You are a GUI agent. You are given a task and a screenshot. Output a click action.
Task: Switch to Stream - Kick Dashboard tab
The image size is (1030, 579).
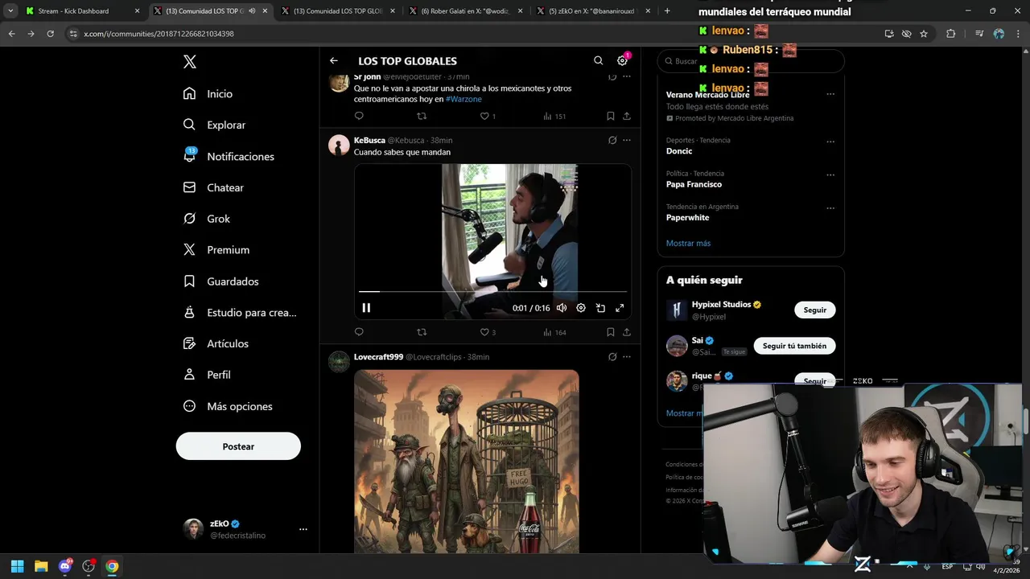pos(82,11)
